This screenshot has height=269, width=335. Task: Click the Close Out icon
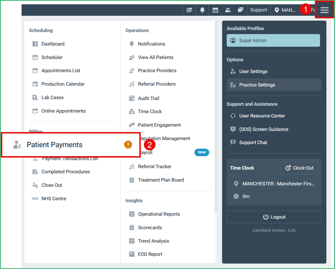pos(35,185)
